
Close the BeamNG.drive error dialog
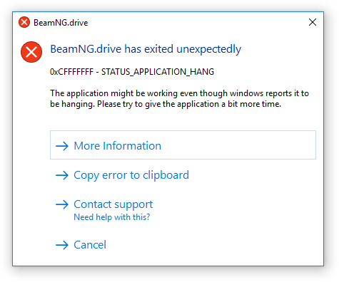click(313, 22)
